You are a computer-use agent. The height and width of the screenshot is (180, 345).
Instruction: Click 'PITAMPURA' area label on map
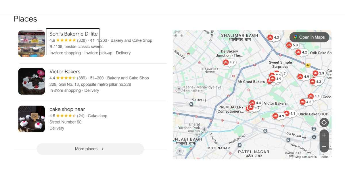tap(210, 69)
